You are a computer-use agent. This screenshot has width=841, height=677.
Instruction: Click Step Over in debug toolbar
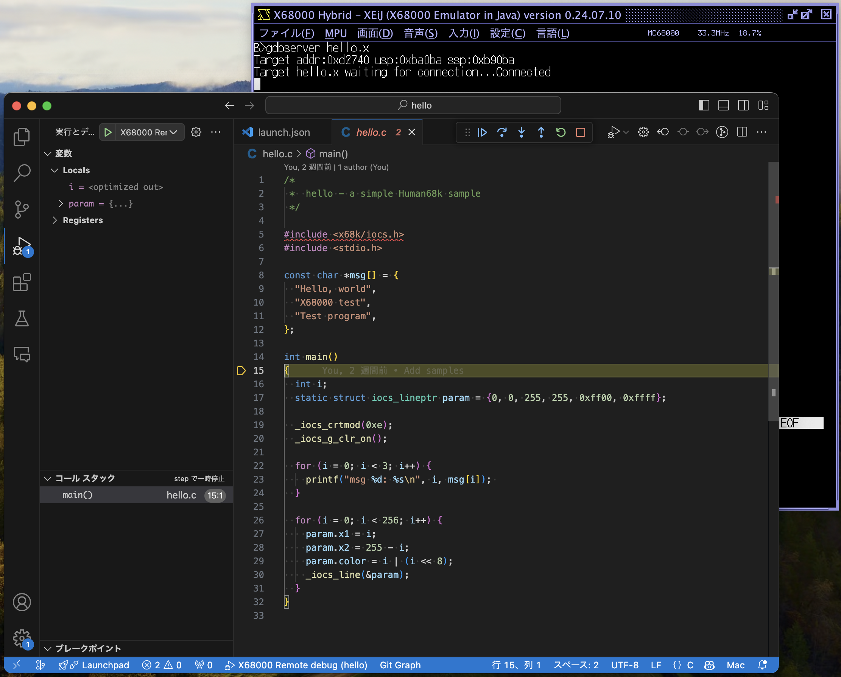[x=502, y=133]
